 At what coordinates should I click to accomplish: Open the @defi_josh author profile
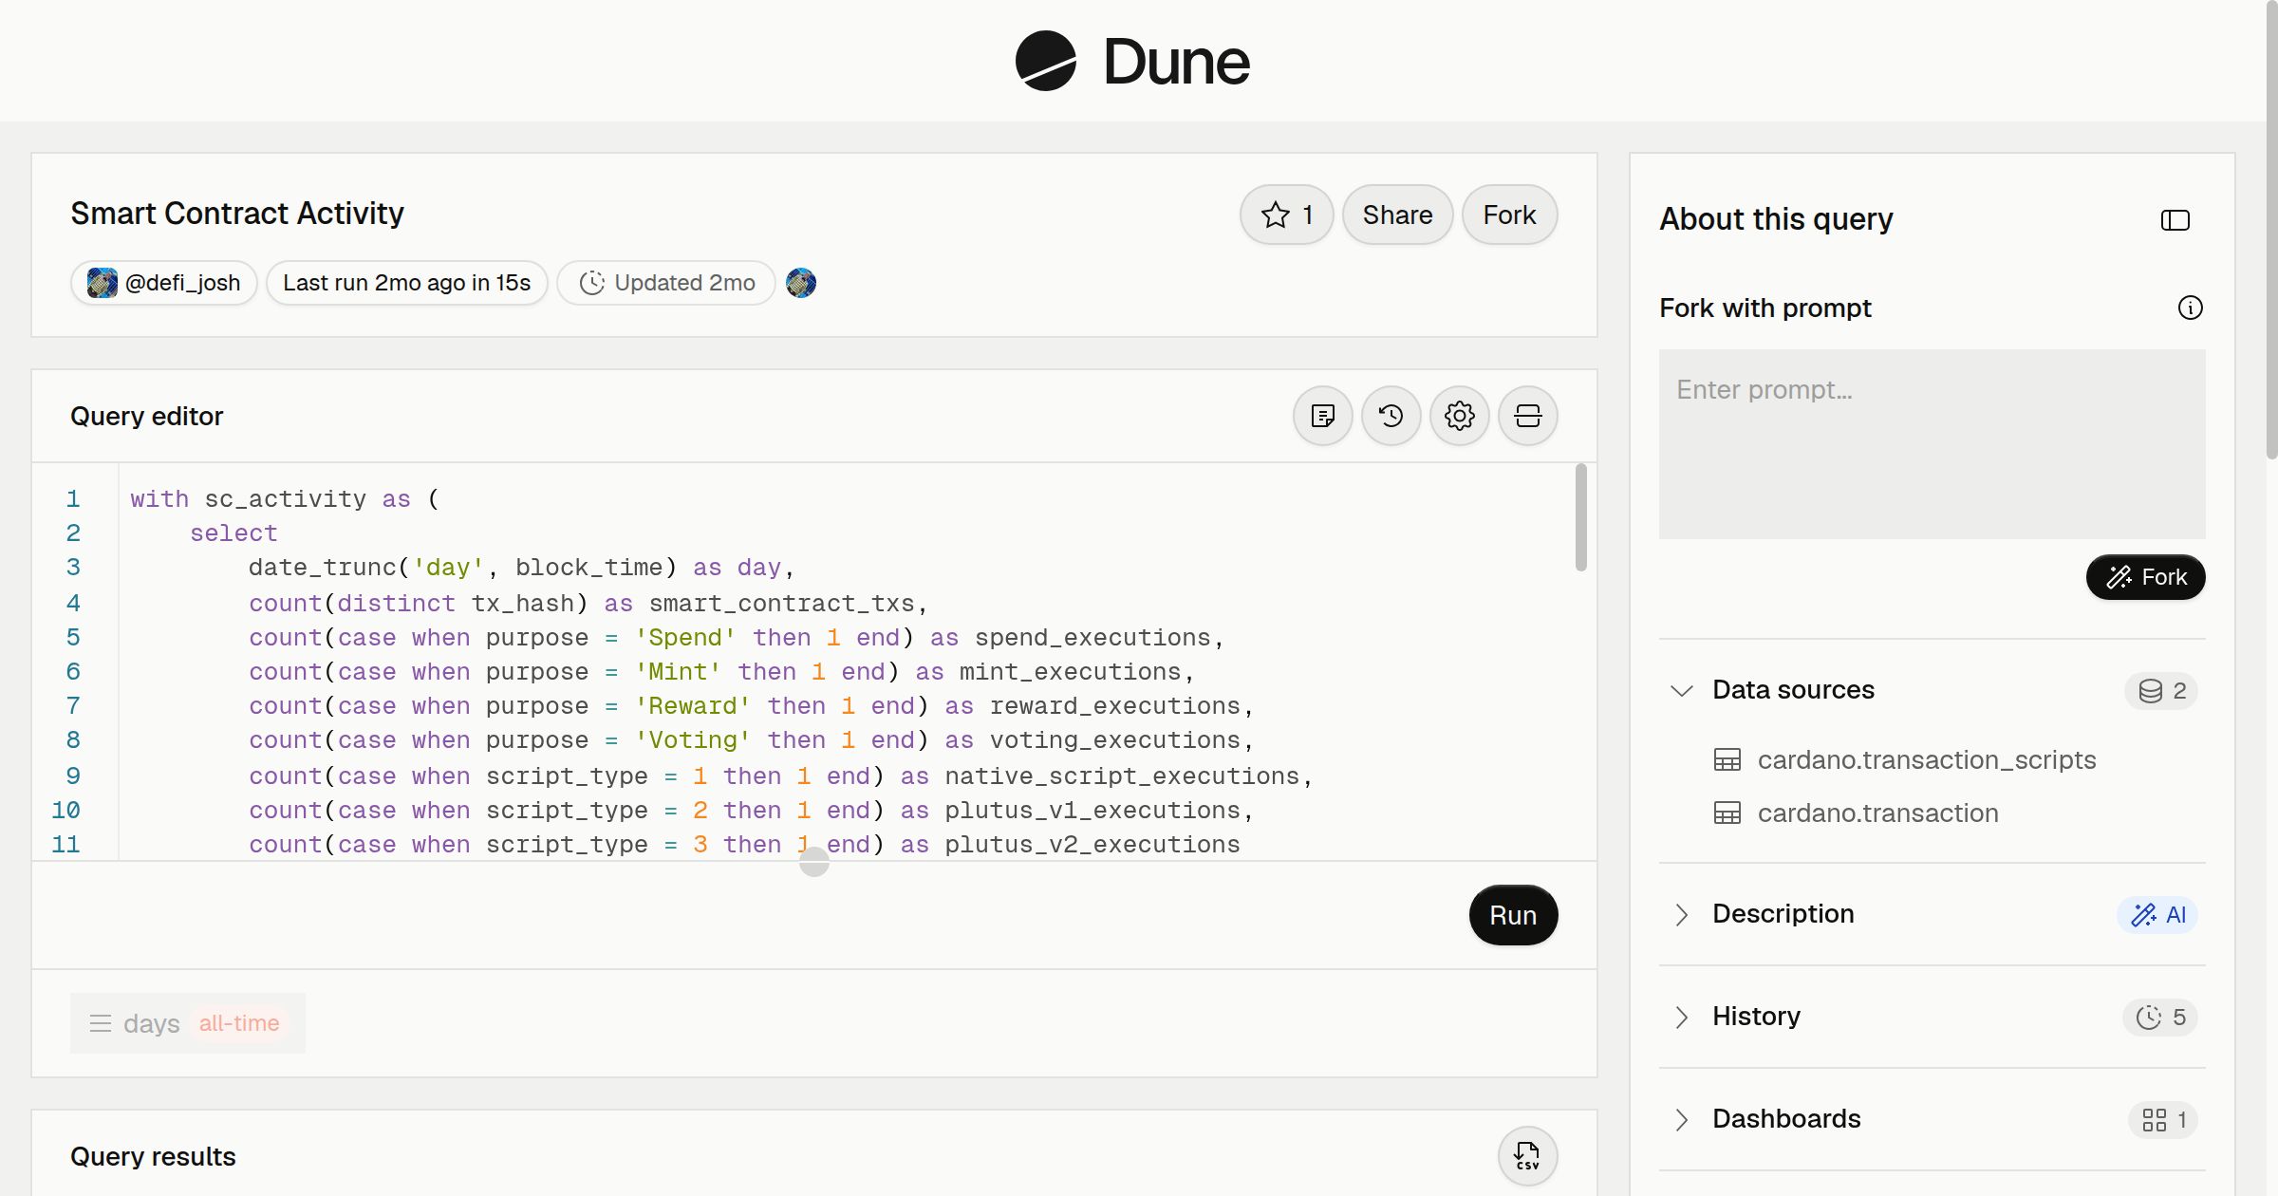coord(163,283)
